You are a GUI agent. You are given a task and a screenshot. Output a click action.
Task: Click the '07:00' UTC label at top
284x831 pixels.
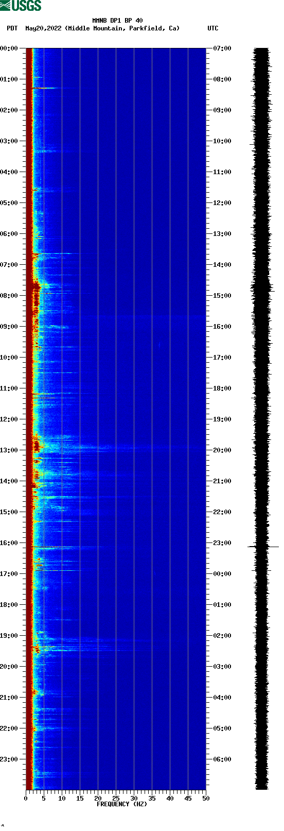tap(222, 48)
